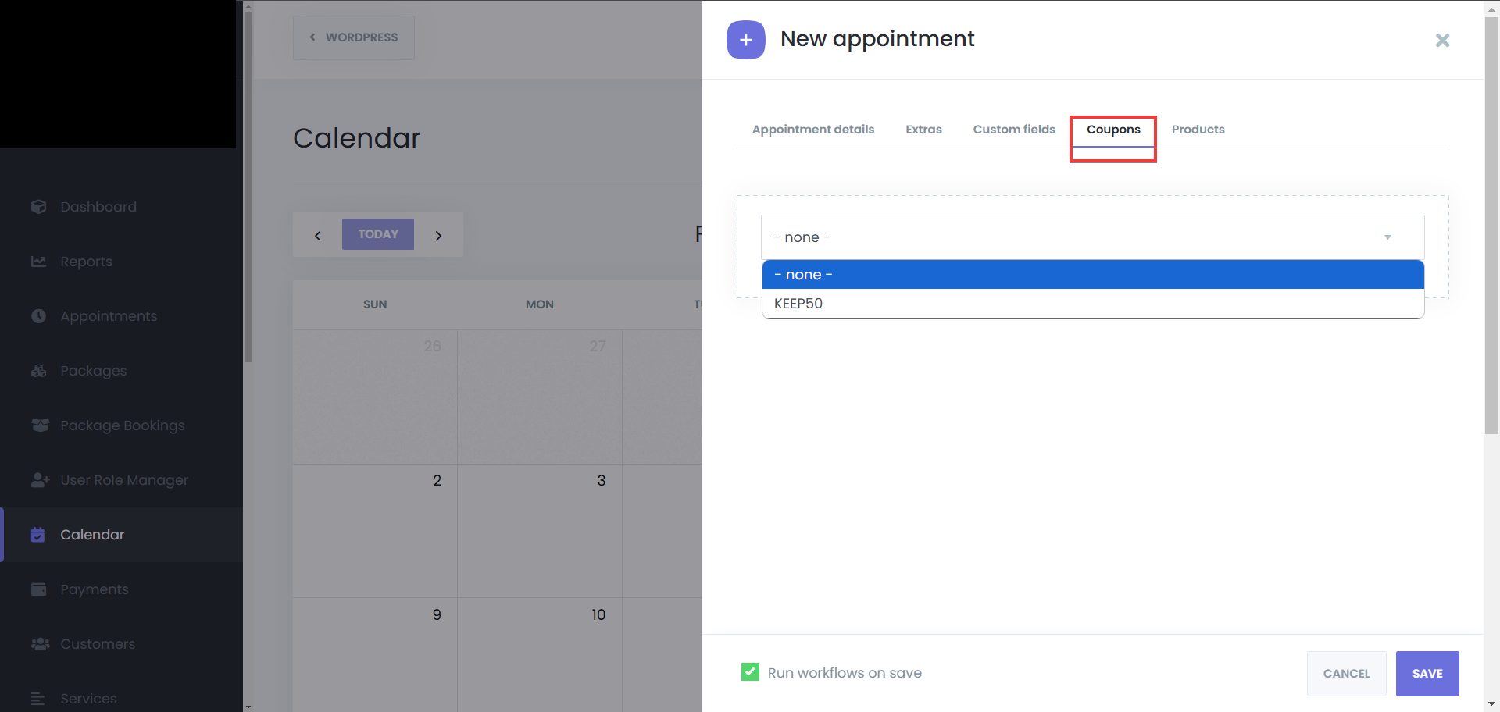Click the Payments card icon
Screen dimensions: 1500x712
click(x=38, y=589)
